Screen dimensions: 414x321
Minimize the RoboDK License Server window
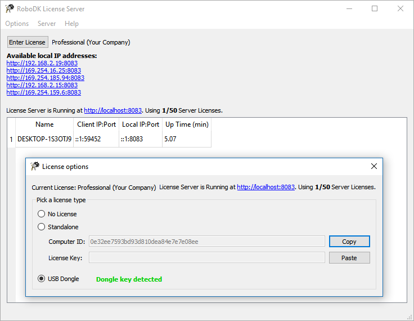349,9
